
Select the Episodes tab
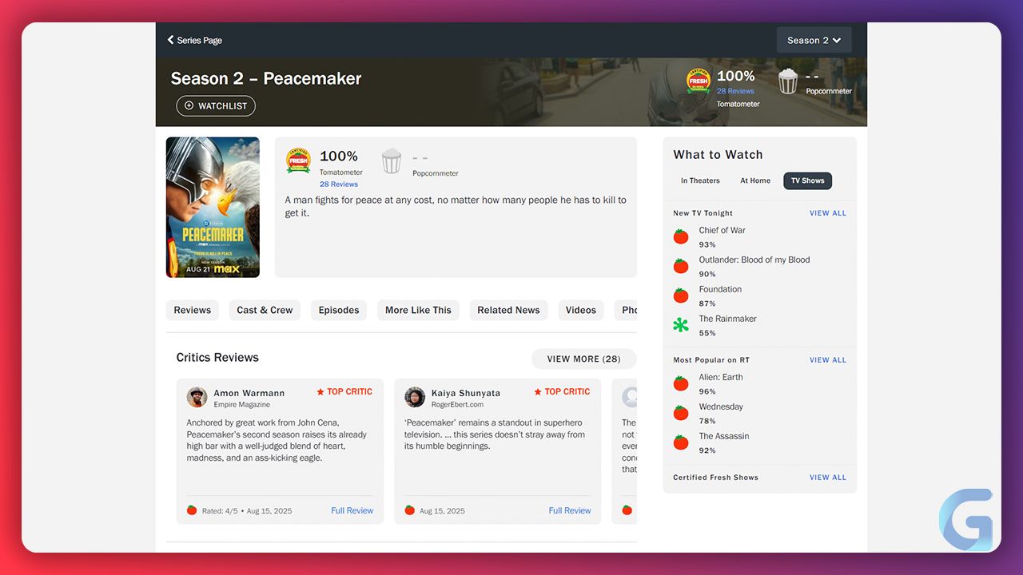point(339,310)
